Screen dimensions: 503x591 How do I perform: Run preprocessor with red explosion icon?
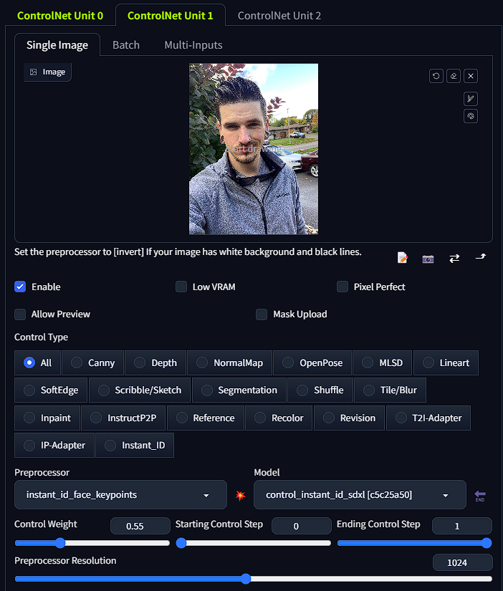tap(240, 495)
